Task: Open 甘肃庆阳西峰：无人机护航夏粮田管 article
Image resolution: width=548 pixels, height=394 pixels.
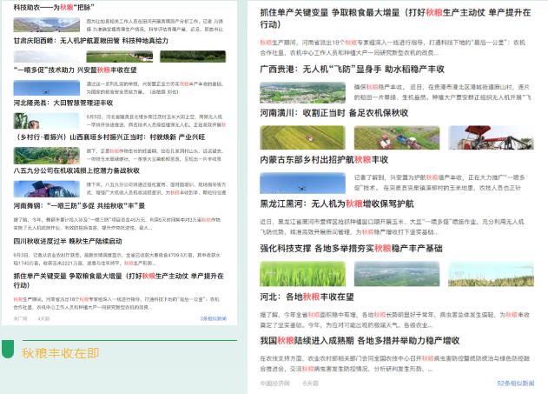Action: pyautogui.click(x=90, y=41)
